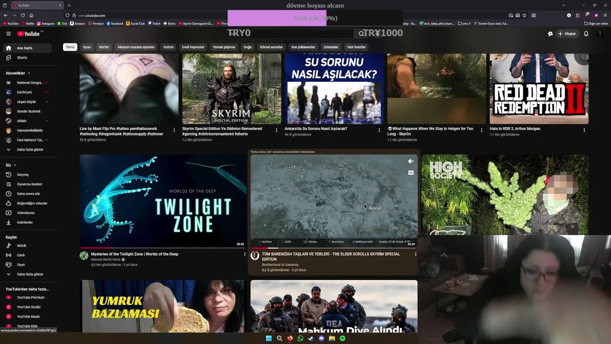Open Videolarınız in sidebar
Image resolution: width=611 pixels, height=344 pixels.
(x=27, y=213)
